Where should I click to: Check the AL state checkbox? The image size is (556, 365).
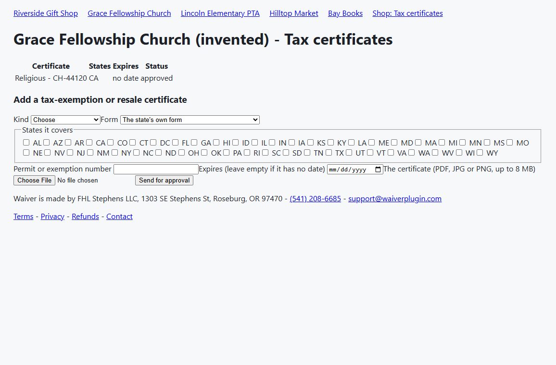coord(26,142)
